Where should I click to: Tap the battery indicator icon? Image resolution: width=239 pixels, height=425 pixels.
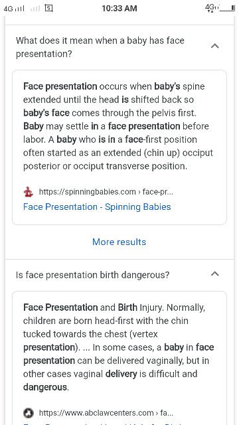[x=227, y=8]
